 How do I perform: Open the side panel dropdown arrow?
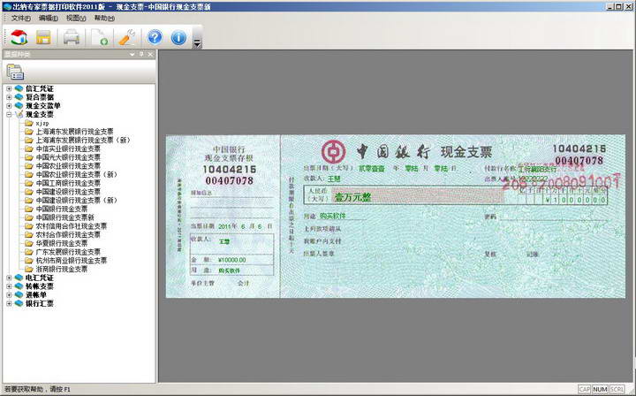click(132, 55)
